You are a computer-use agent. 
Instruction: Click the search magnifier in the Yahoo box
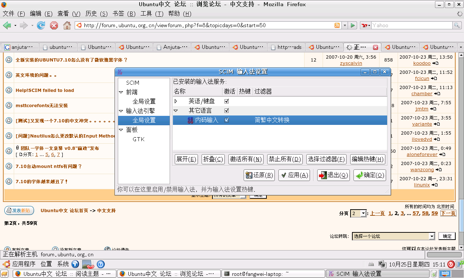457,25
